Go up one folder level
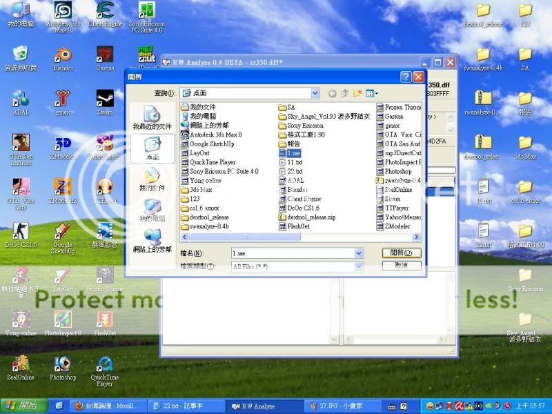The height and width of the screenshot is (414, 552). 345,93
